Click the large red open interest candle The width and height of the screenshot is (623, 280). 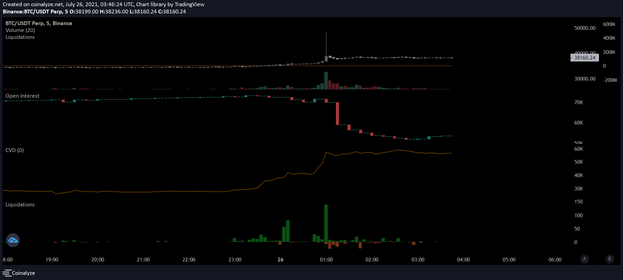coord(338,114)
